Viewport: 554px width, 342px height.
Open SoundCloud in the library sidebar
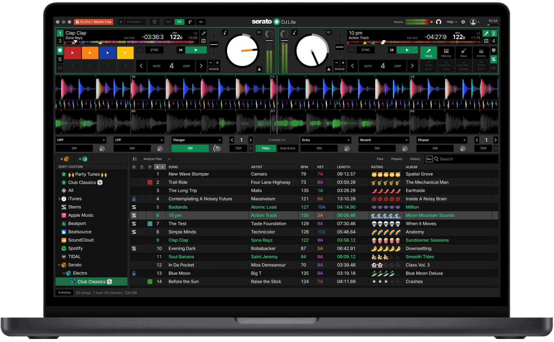(x=81, y=240)
